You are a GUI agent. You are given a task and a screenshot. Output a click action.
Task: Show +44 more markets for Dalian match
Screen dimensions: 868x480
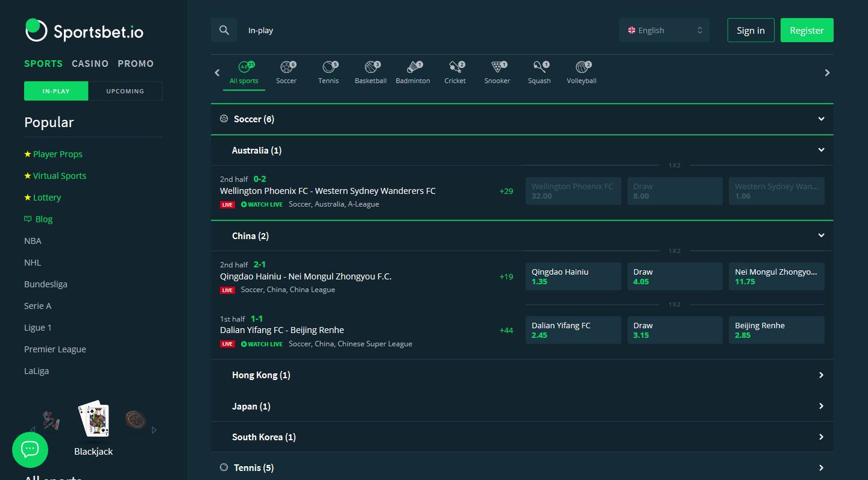click(506, 330)
